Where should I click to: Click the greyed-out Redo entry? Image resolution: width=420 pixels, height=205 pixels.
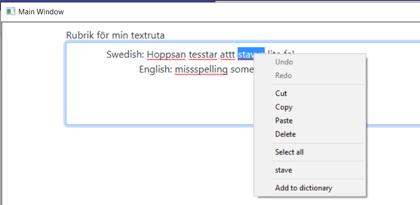click(283, 76)
